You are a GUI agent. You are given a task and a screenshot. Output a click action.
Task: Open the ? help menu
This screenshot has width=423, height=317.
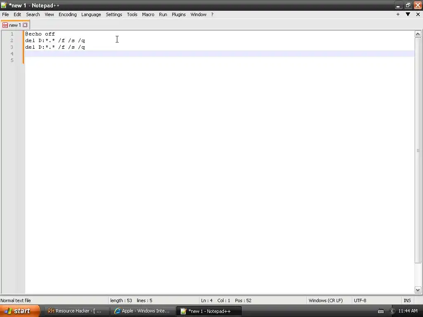212,14
